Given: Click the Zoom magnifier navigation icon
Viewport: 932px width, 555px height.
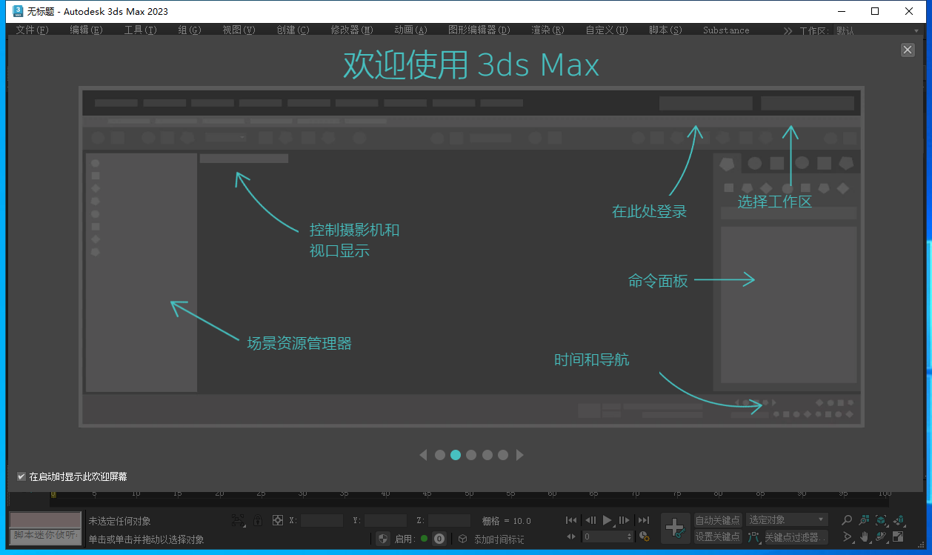Looking at the screenshot, I should [x=847, y=520].
